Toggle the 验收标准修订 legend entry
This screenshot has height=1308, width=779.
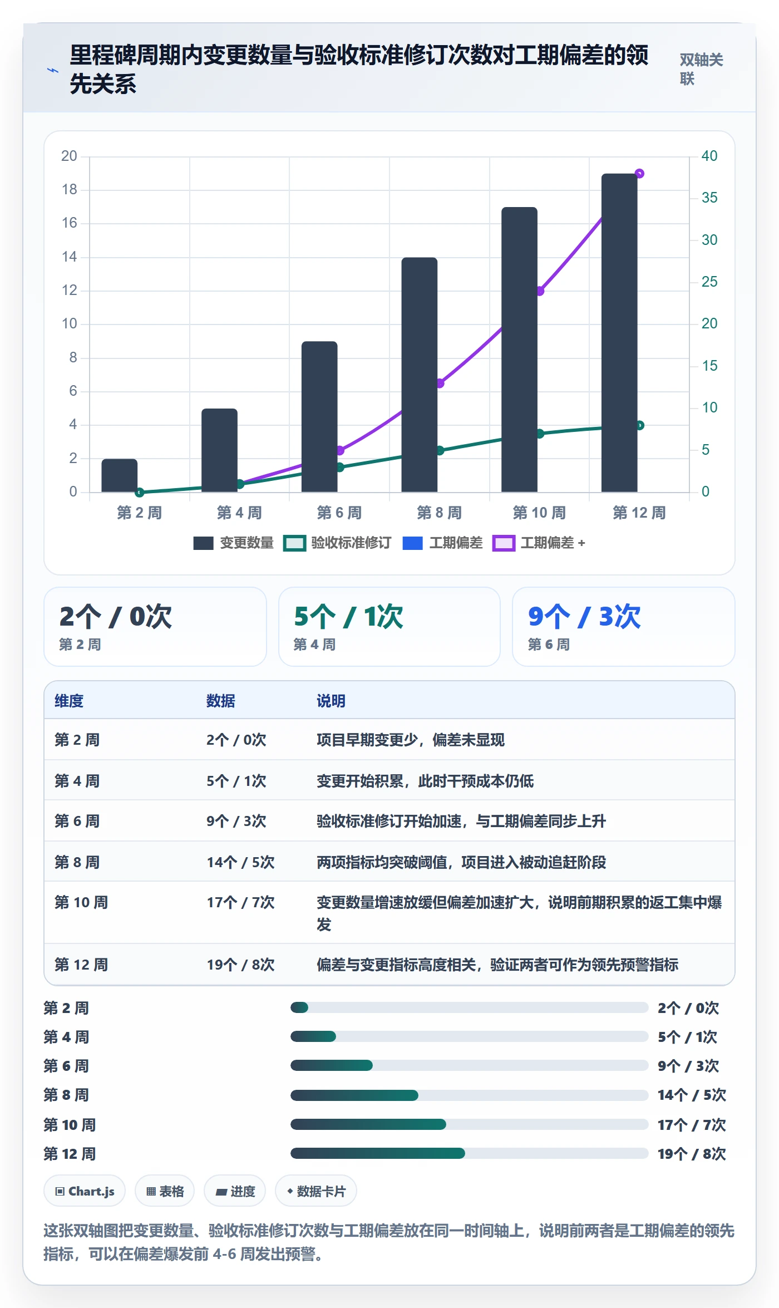337,543
